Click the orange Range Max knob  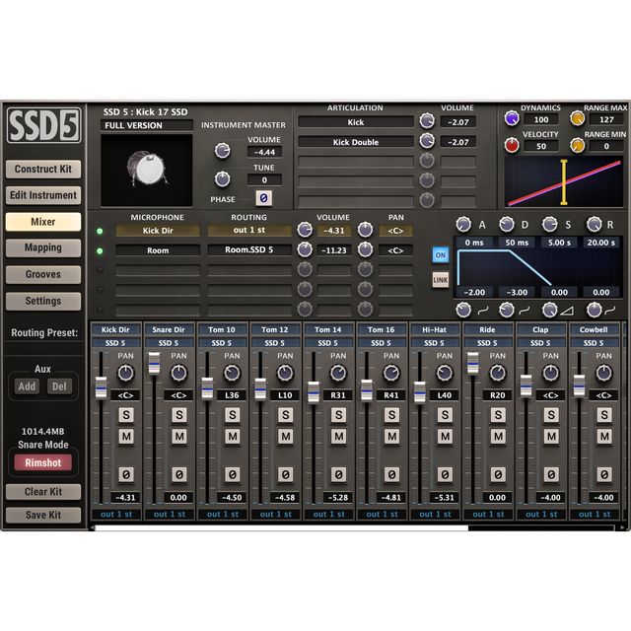(x=577, y=118)
